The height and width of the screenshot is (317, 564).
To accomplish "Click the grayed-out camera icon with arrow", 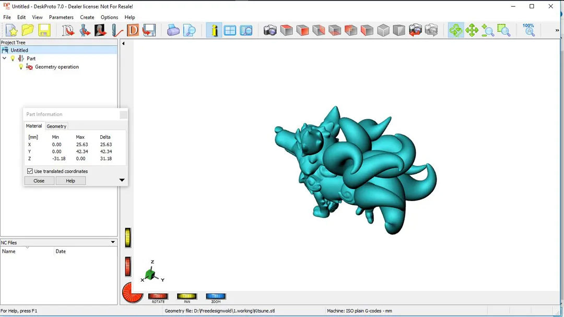I will pyautogui.click(x=431, y=30).
